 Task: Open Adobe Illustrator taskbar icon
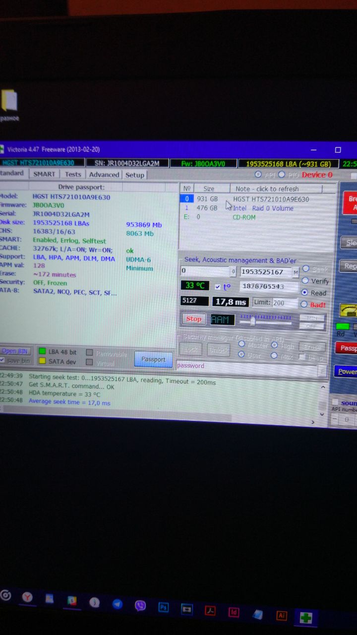point(282,616)
